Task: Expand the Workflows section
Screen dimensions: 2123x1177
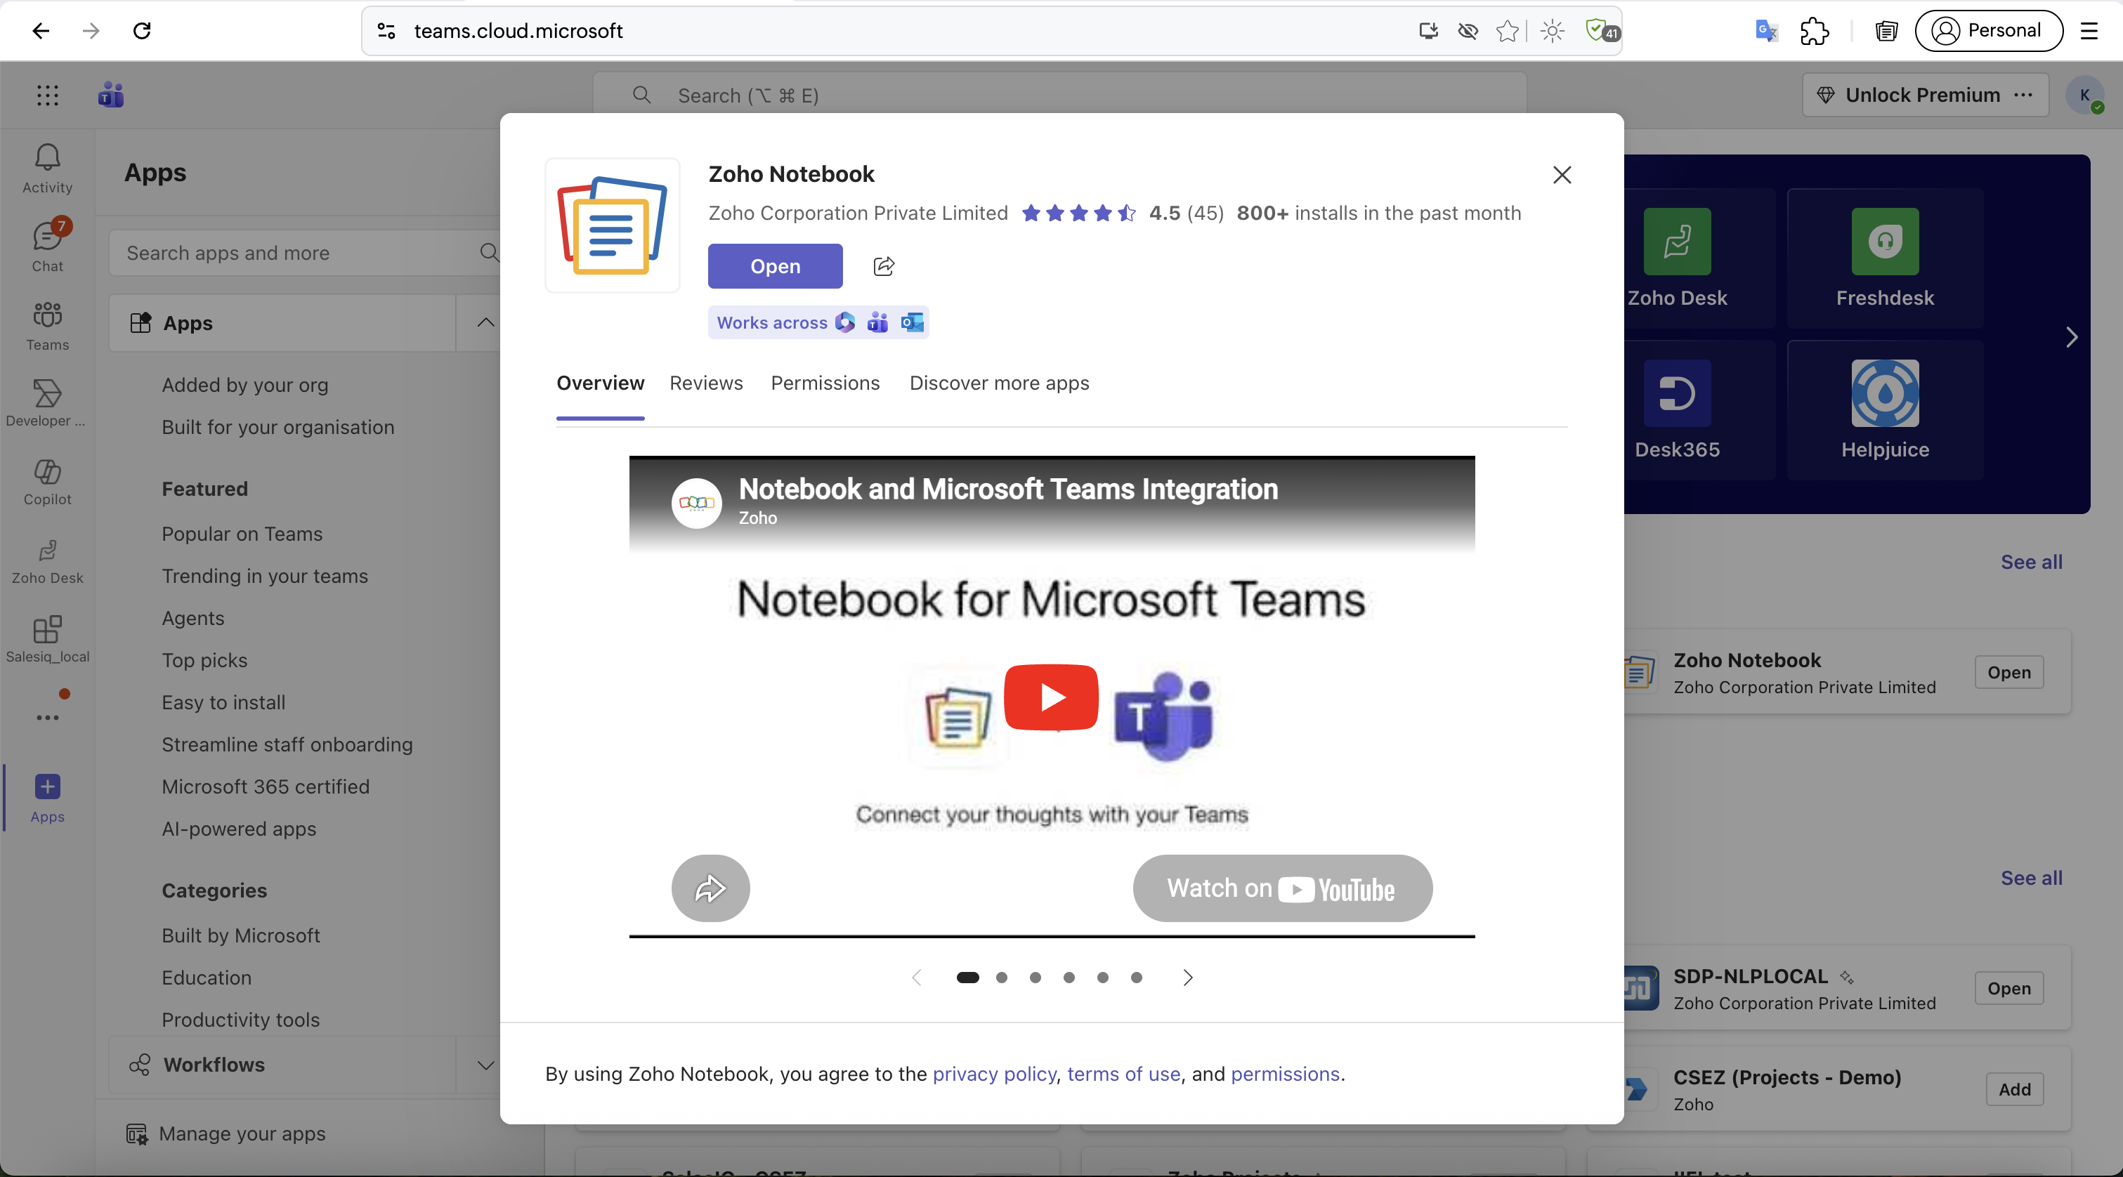Action: pyautogui.click(x=486, y=1064)
